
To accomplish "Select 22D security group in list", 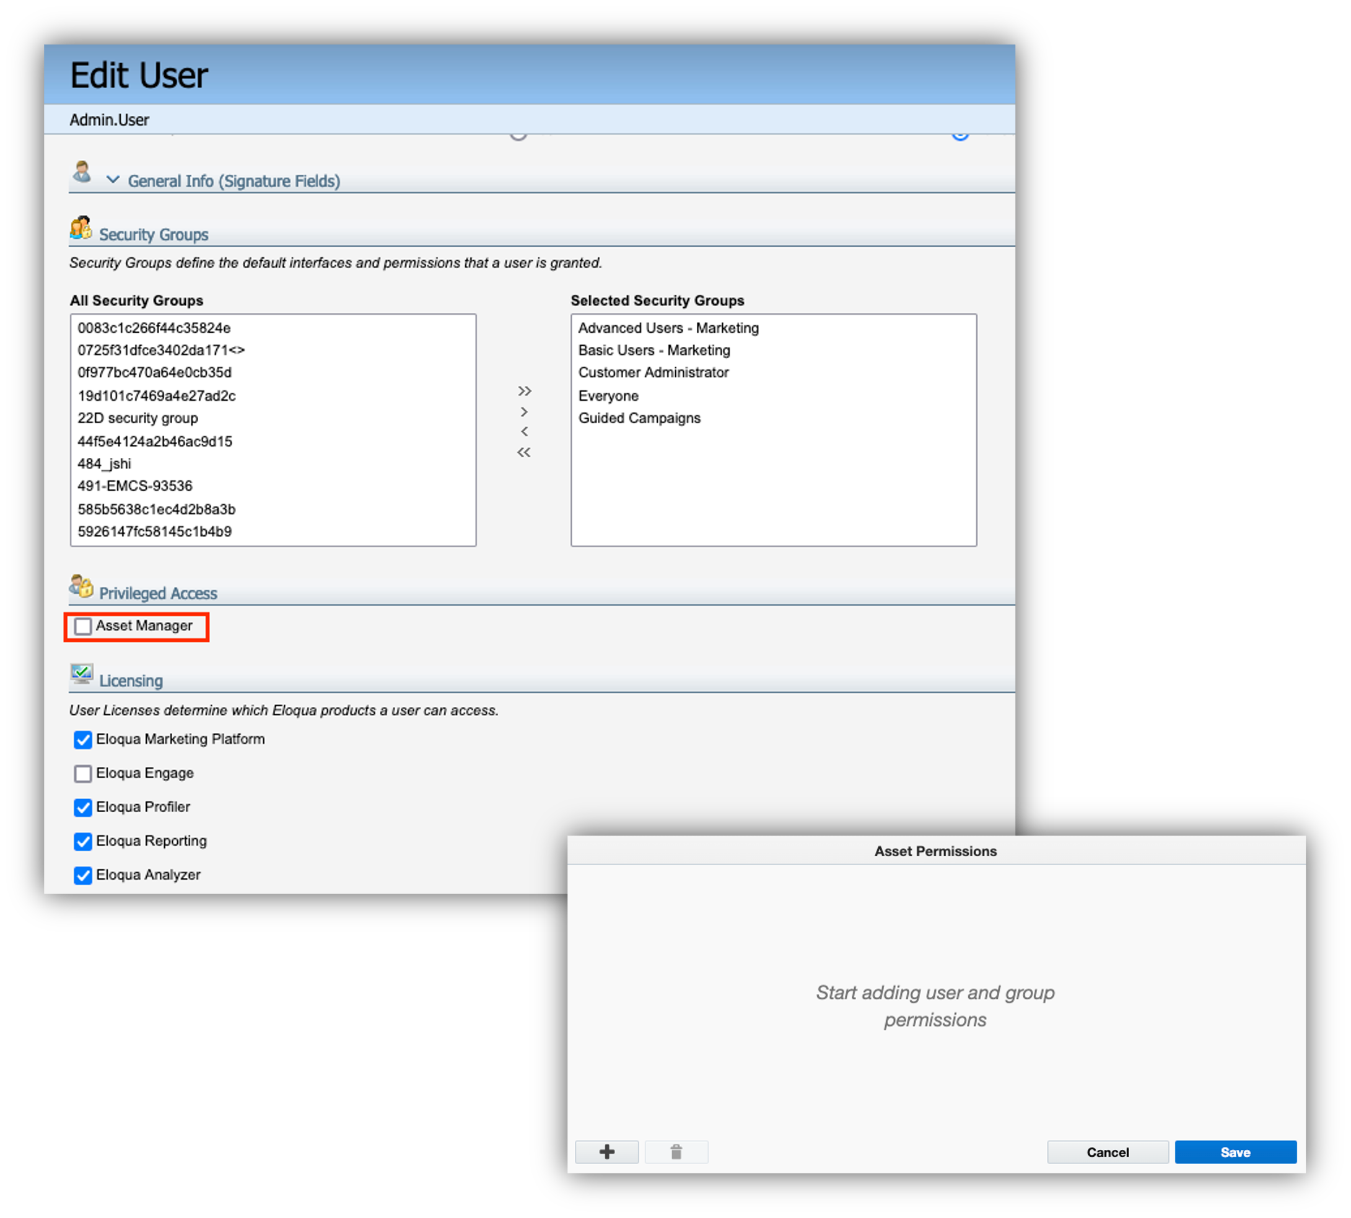I will pos(138,418).
